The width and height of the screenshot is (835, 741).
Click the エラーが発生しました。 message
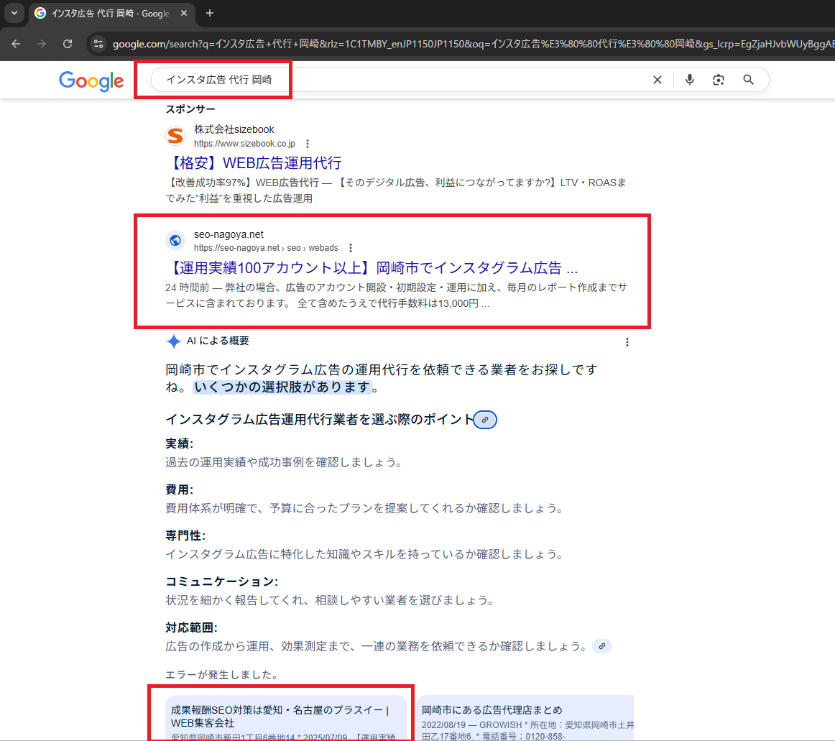click(222, 675)
